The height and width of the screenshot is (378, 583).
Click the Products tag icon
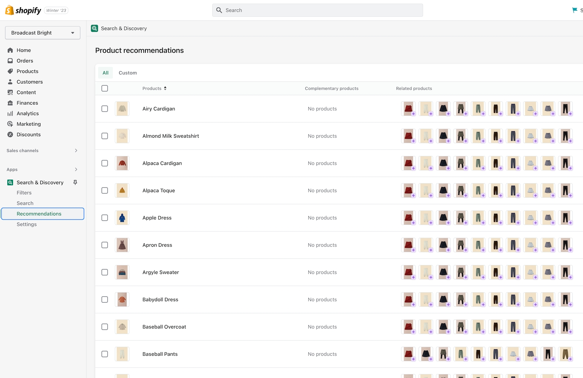(x=10, y=71)
